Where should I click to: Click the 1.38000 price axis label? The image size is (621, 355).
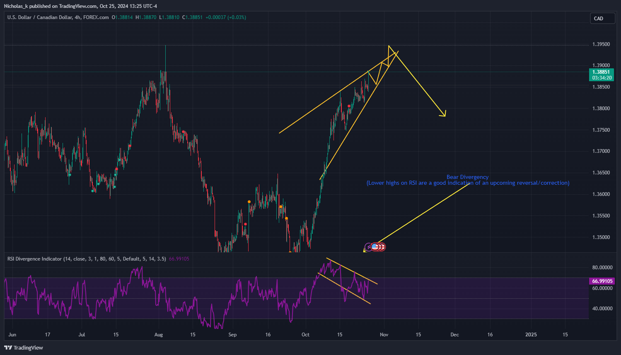tap(601, 109)
